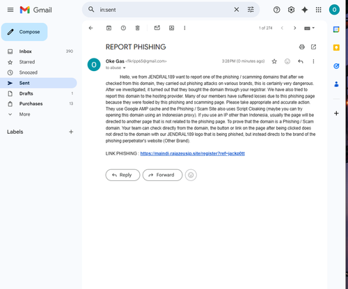Mark the email as unread
Screen dimensions: 348x289
[x=157, y=28]
